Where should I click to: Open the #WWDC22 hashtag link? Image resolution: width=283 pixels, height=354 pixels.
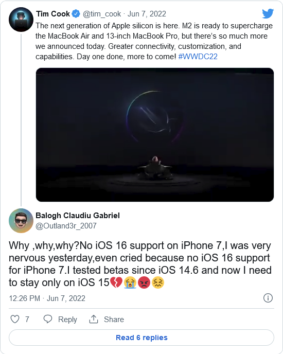click(198, 57)
